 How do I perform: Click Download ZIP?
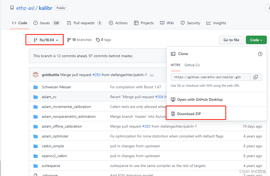coord(189,114)
